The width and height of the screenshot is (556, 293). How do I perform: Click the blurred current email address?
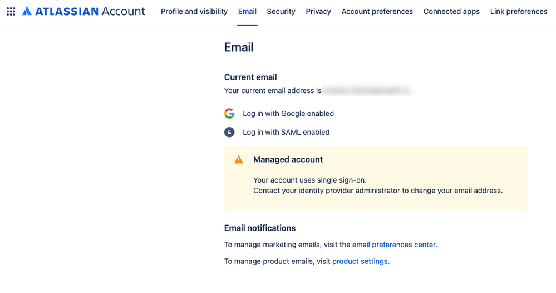click(x=367, y=90)
